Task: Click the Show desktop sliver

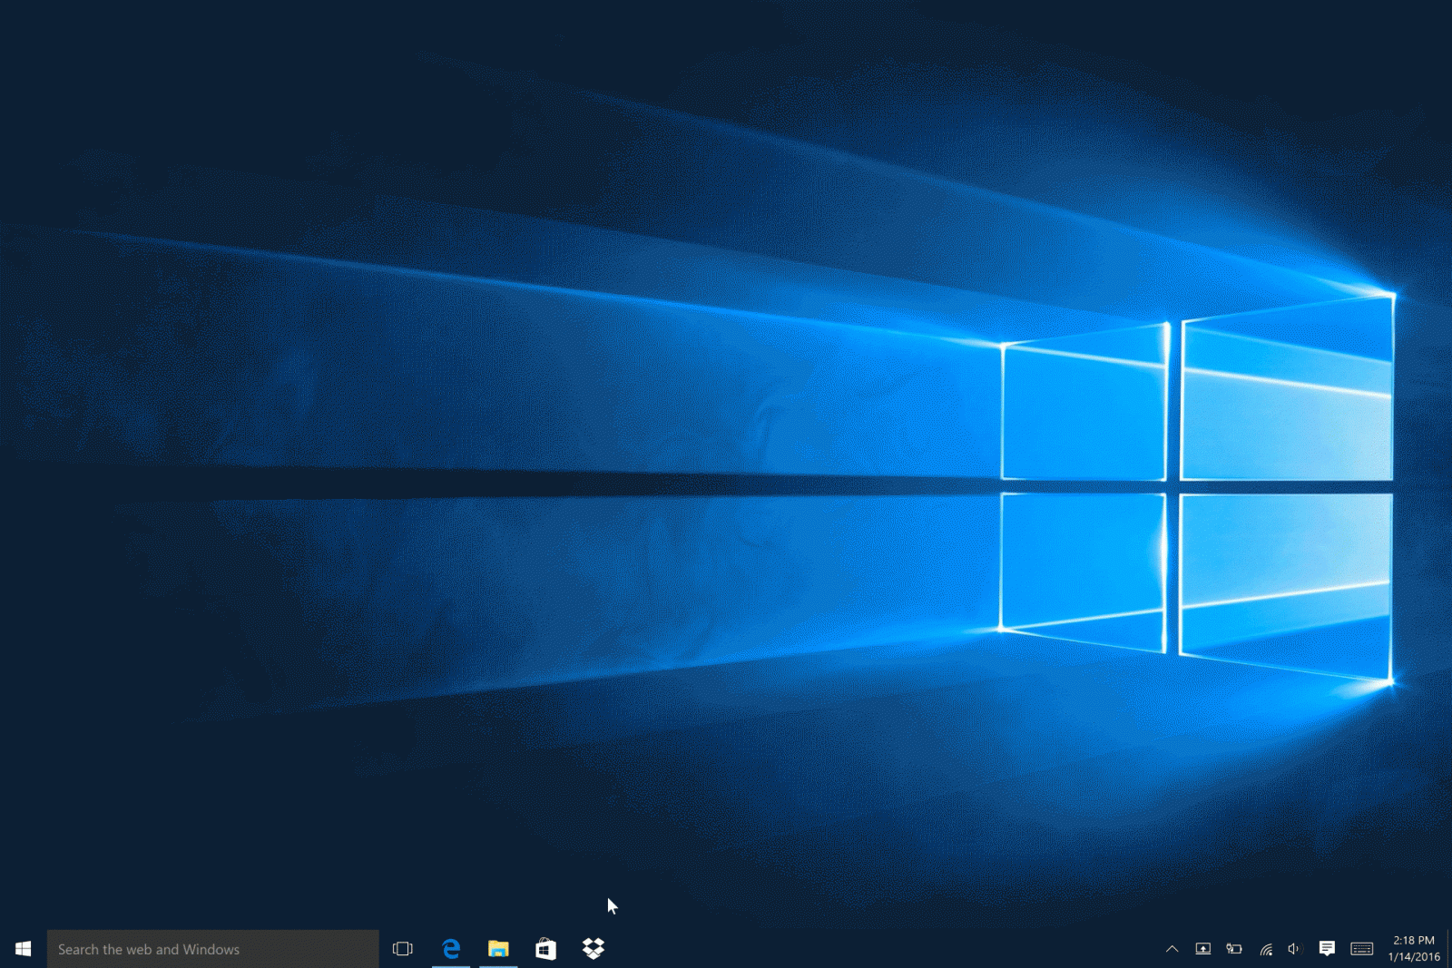Action: coord(1448,949)
